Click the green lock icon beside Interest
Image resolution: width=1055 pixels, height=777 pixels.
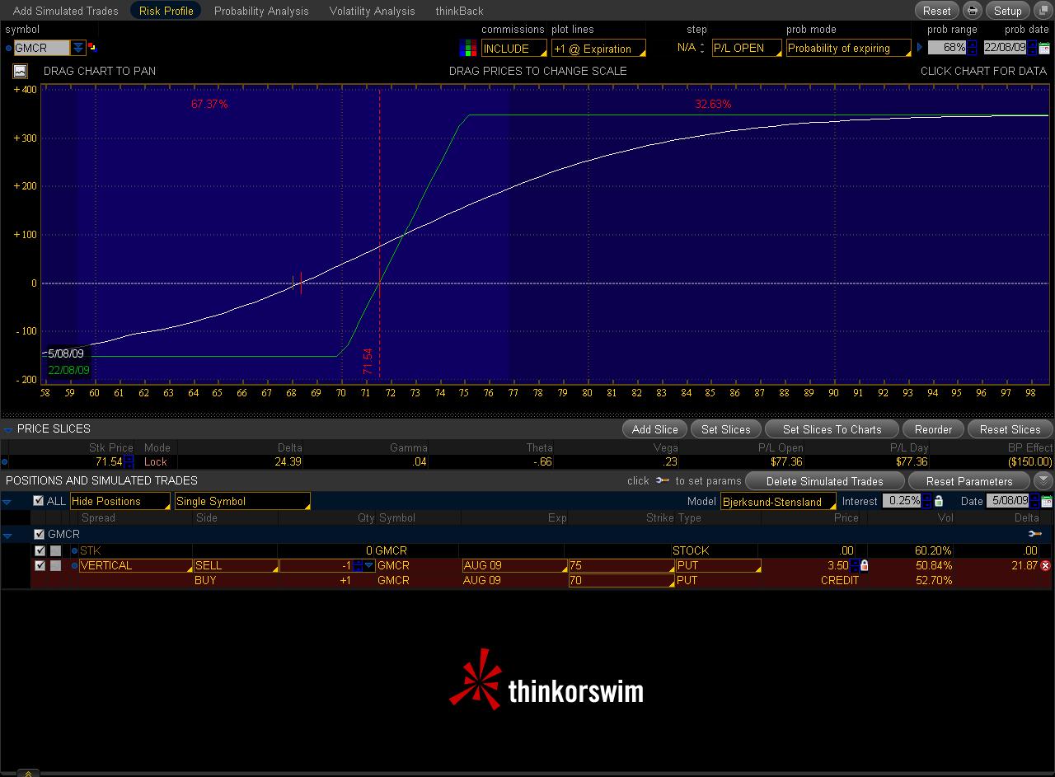(939, 501)
